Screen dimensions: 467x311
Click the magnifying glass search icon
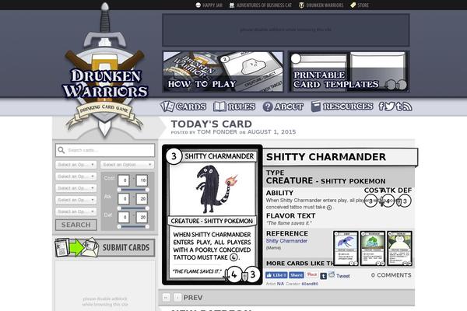click(x=61, y=150)
